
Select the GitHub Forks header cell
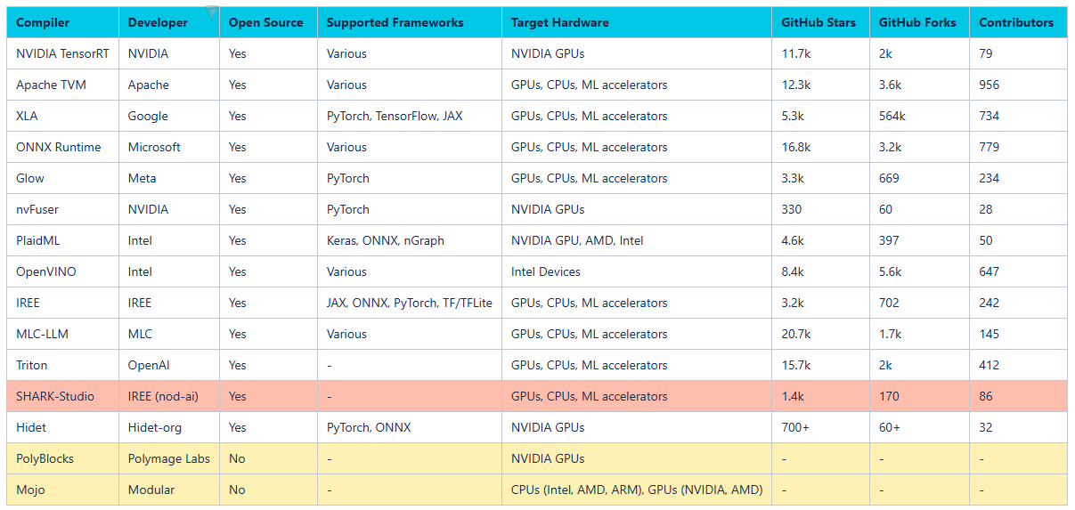[919, 22]
